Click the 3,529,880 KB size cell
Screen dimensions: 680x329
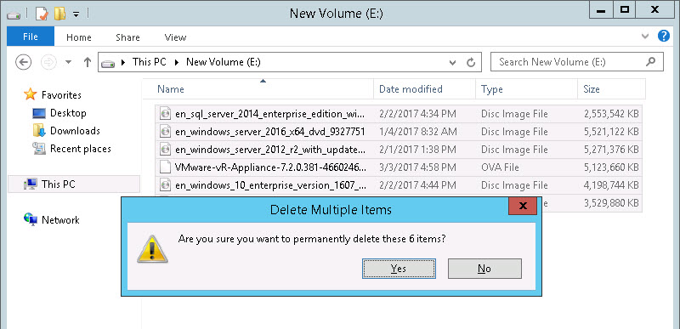611,203
